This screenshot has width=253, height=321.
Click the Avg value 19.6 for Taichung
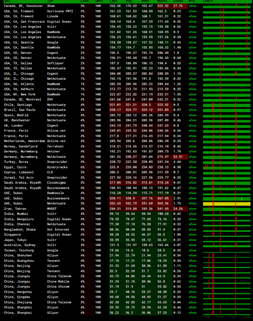tap(129, 250)
